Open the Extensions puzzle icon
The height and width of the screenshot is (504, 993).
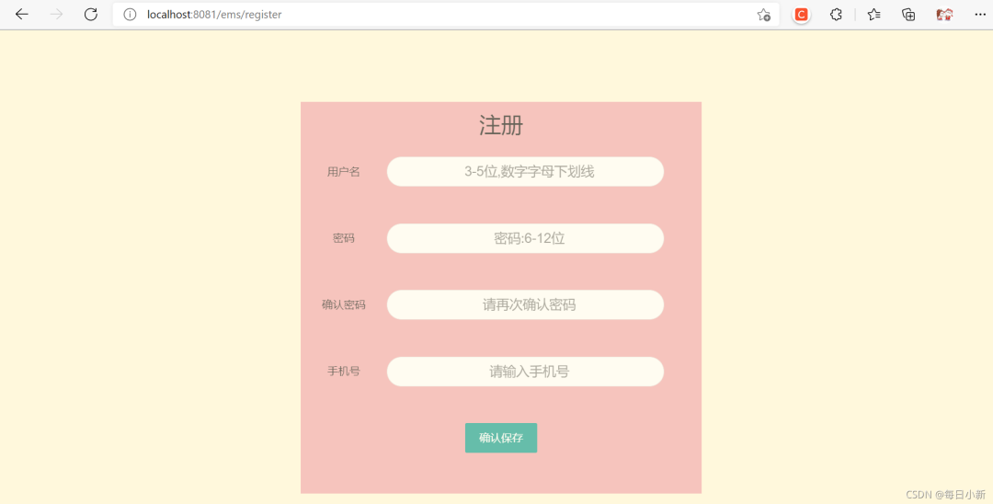836,15
